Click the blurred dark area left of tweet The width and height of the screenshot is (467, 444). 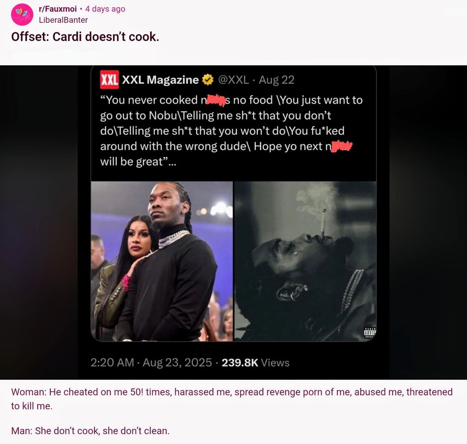coord(39,222)
